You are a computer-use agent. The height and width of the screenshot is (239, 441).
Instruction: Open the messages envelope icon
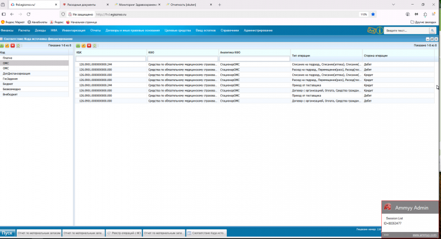click(372, 30)
